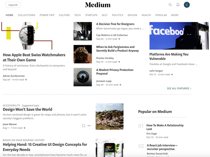Switch to the TECH section
Viewport: 210px width, 157px height.
(x=77, y=15)
